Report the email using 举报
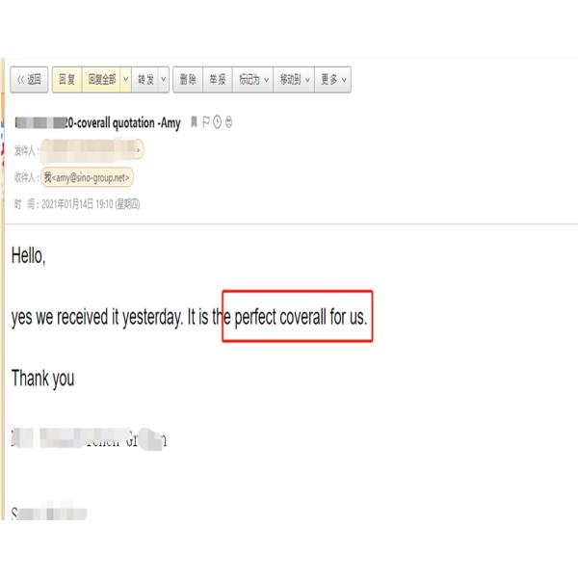The width and height of the screenshot is (578, 578). pyautogui.click(x=218, y=79)
